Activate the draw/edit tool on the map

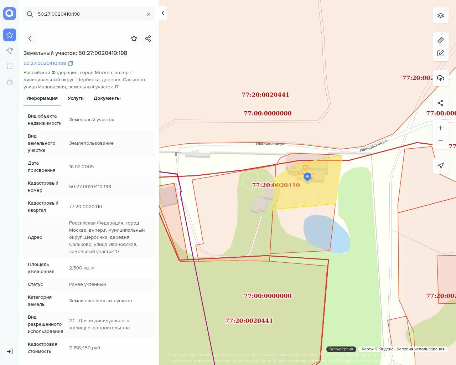click(x=440, y=53)
